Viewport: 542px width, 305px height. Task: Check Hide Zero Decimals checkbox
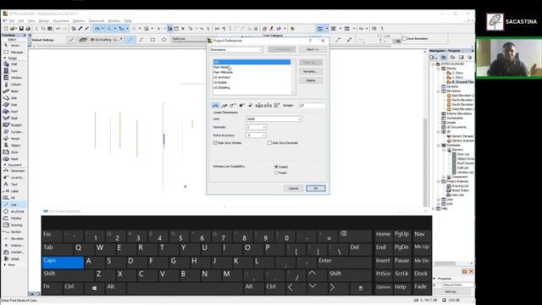(269, 143)
